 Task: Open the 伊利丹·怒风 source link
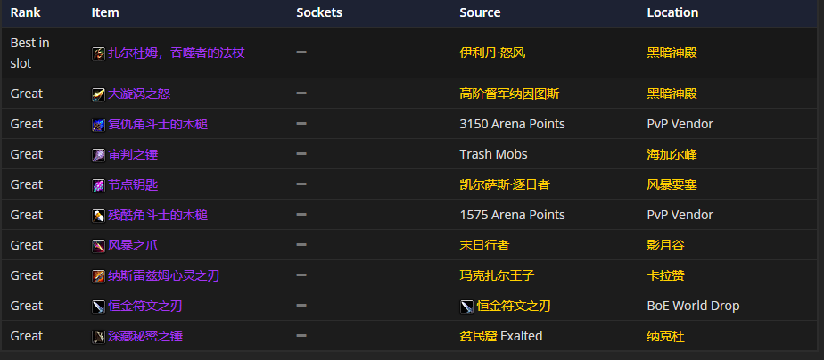pyautogui.click(x=491, y=53)
